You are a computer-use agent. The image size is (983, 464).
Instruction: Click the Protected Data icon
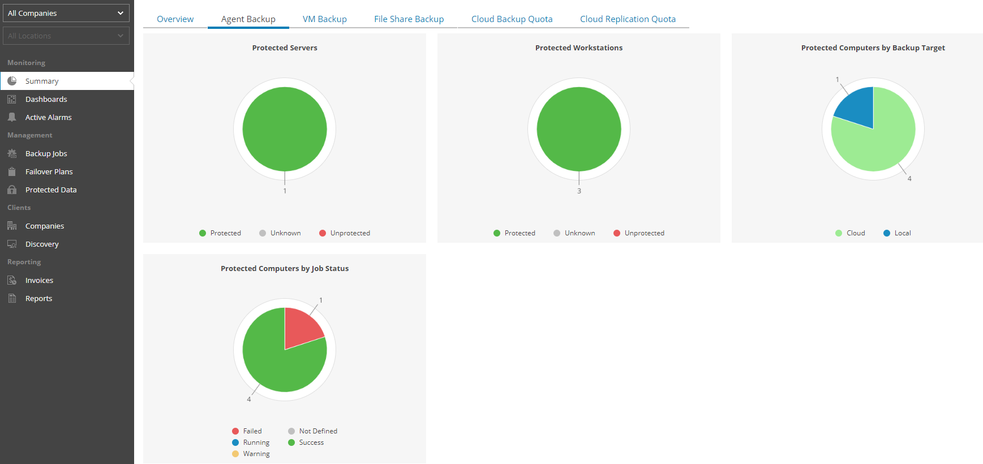(12, 190)
